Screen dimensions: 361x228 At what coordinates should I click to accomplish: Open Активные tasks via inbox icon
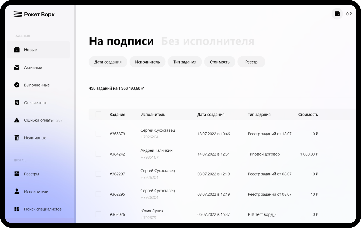tap(17, 67)
